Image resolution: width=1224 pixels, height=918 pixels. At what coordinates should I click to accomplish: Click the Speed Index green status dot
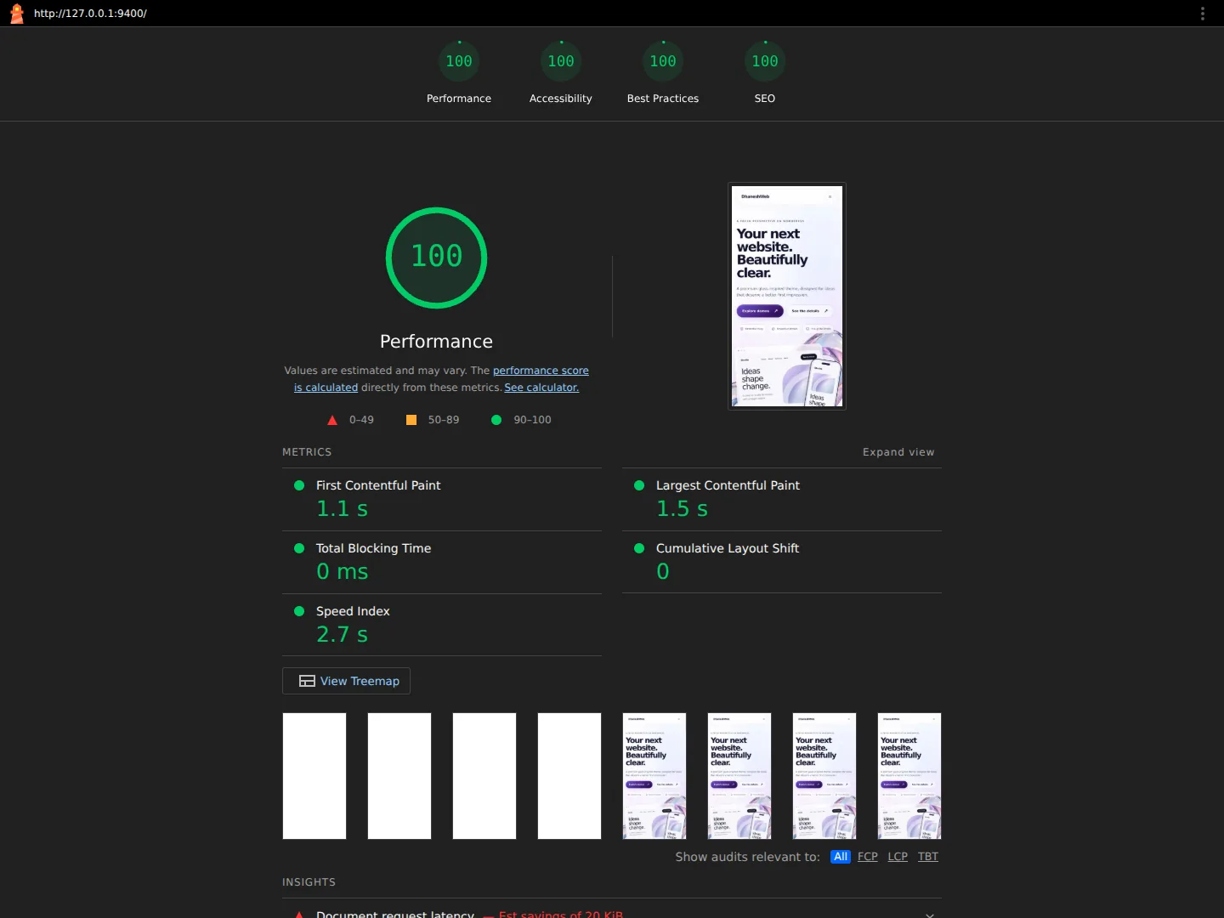299,611
